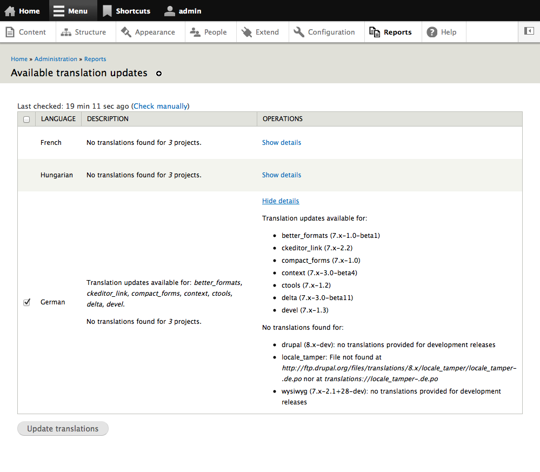Toggle the hamburger Menu icon
The height and width of the screenshot is (472, 540).
[59, 11]
